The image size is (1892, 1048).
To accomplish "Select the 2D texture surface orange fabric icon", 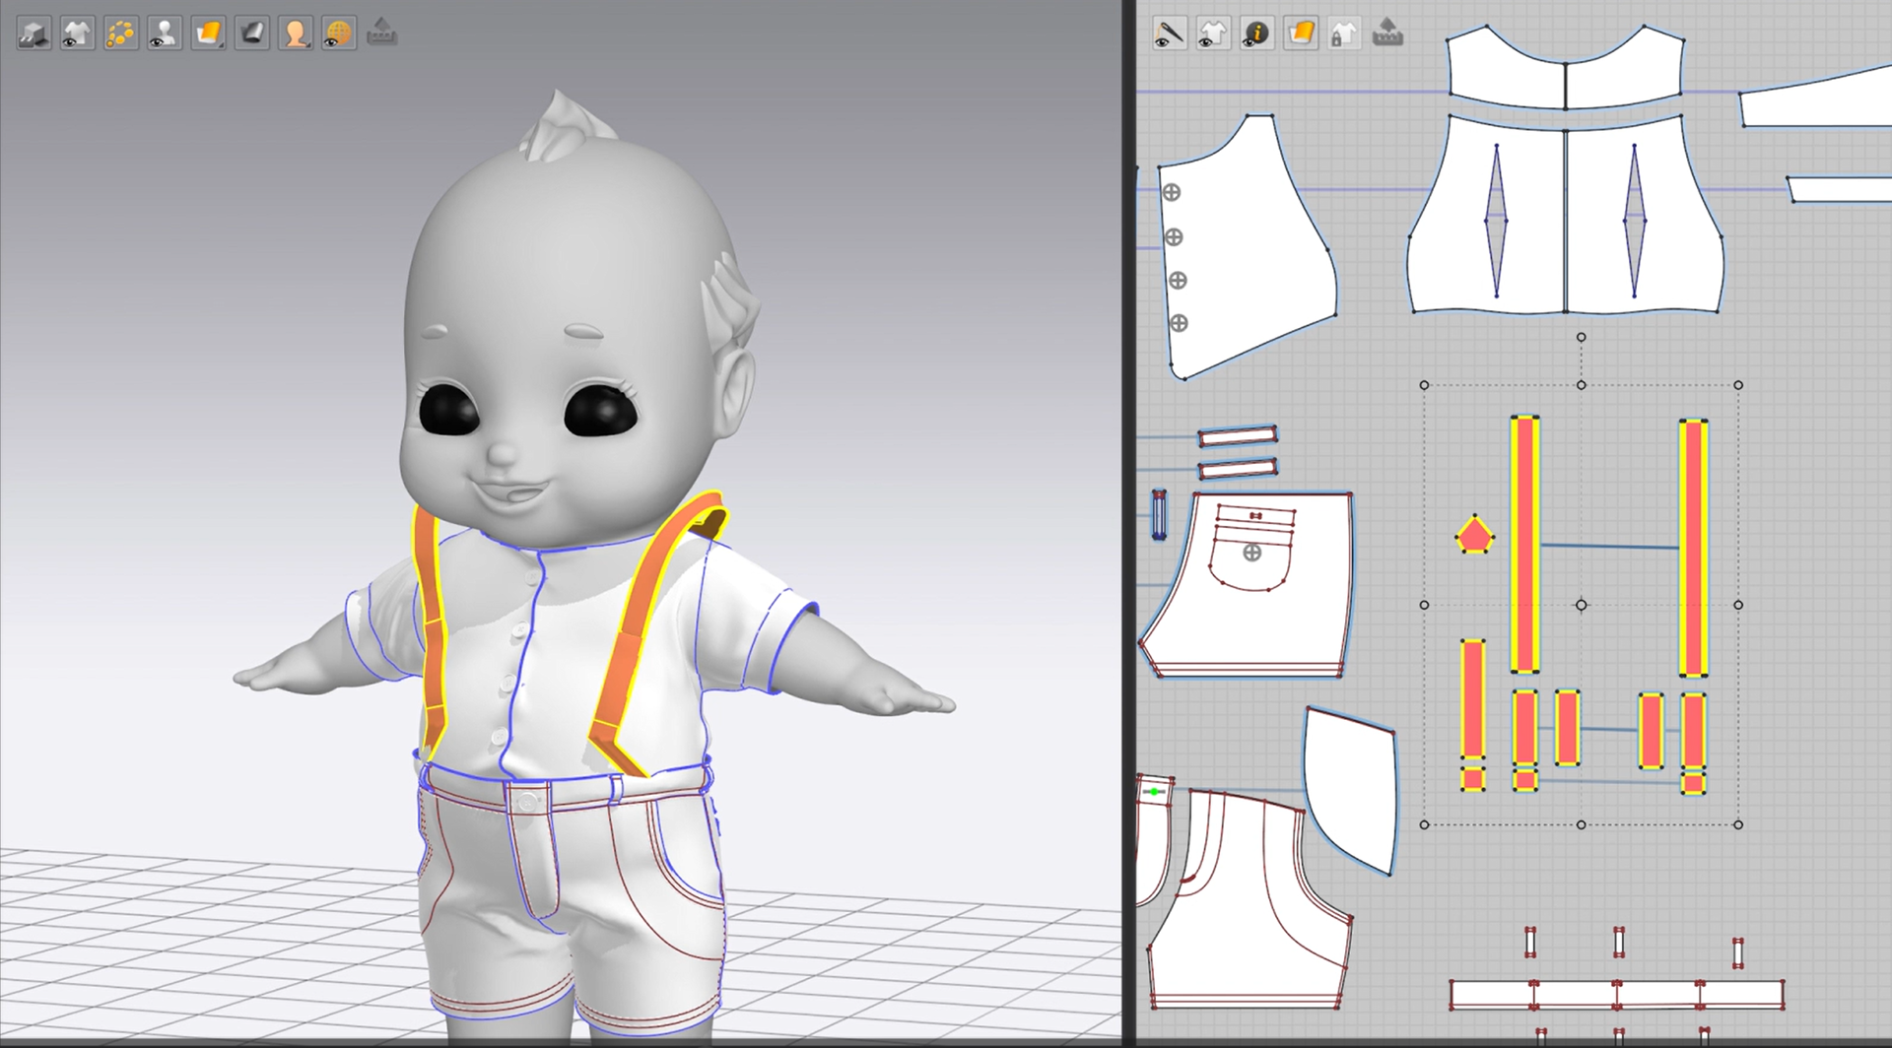I will pyautogui.click(x=1301, y=33).
